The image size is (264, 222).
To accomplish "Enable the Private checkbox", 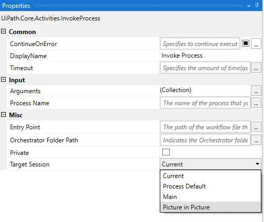I will click(166, 152).
